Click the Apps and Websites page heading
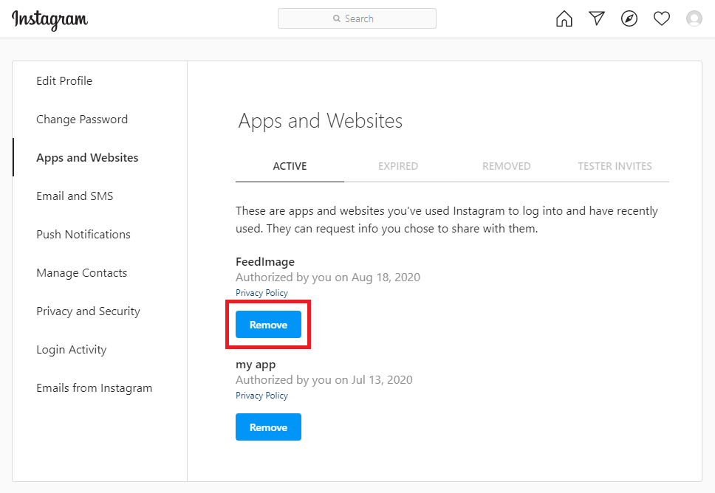 coord(320,121)
